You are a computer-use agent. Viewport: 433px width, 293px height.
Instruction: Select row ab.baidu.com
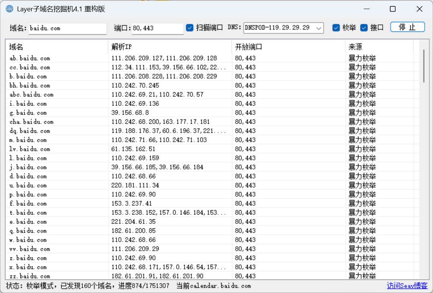click(212, 58)
